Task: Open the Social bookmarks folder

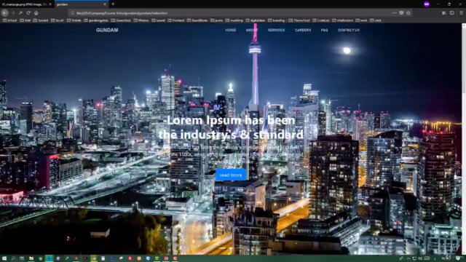Action: tap(57, 20)
